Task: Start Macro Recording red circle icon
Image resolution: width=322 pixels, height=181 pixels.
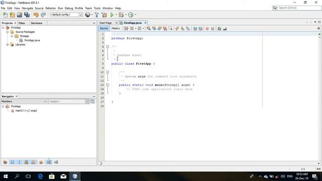Action: (207, 29)
